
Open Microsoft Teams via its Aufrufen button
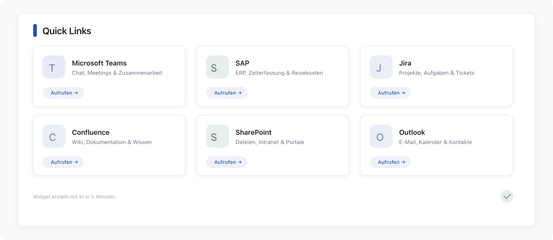click(63, 93)
